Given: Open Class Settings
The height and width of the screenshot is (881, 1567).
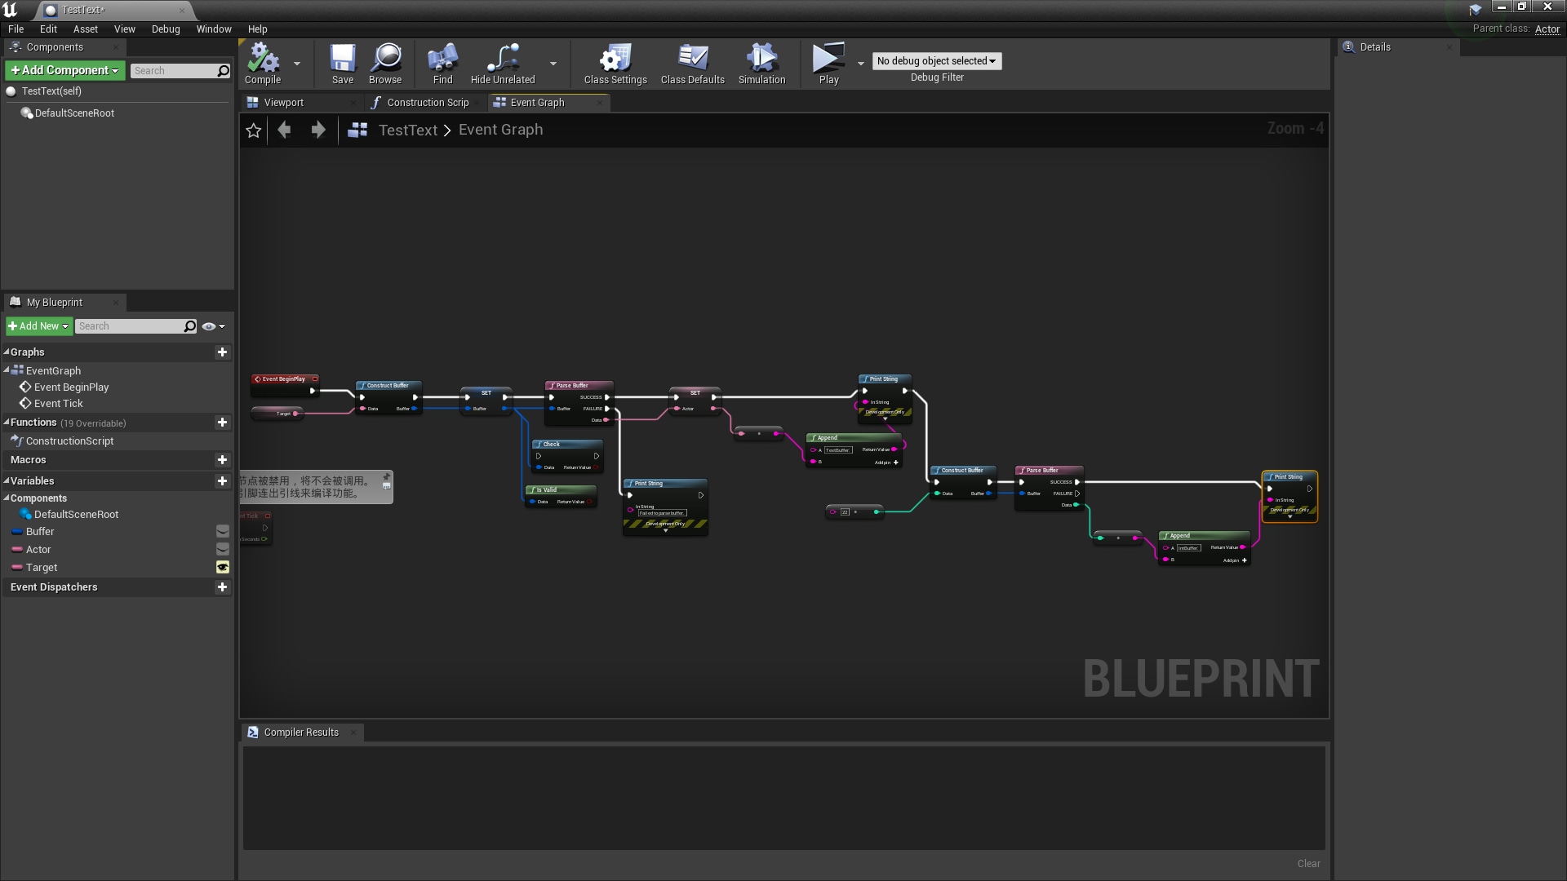Looking at the screenshot, I should [615, 64].
